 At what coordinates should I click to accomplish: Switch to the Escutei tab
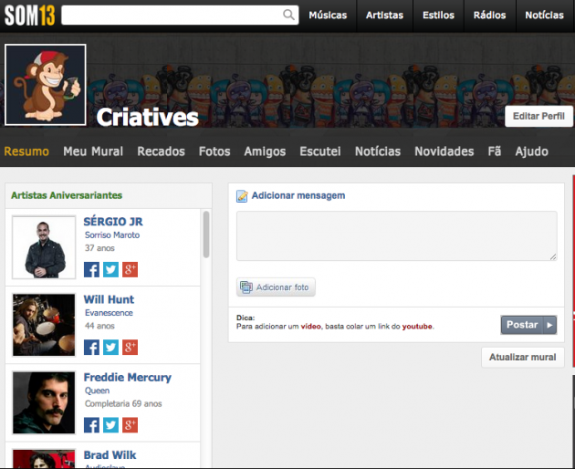click(320, 151)
